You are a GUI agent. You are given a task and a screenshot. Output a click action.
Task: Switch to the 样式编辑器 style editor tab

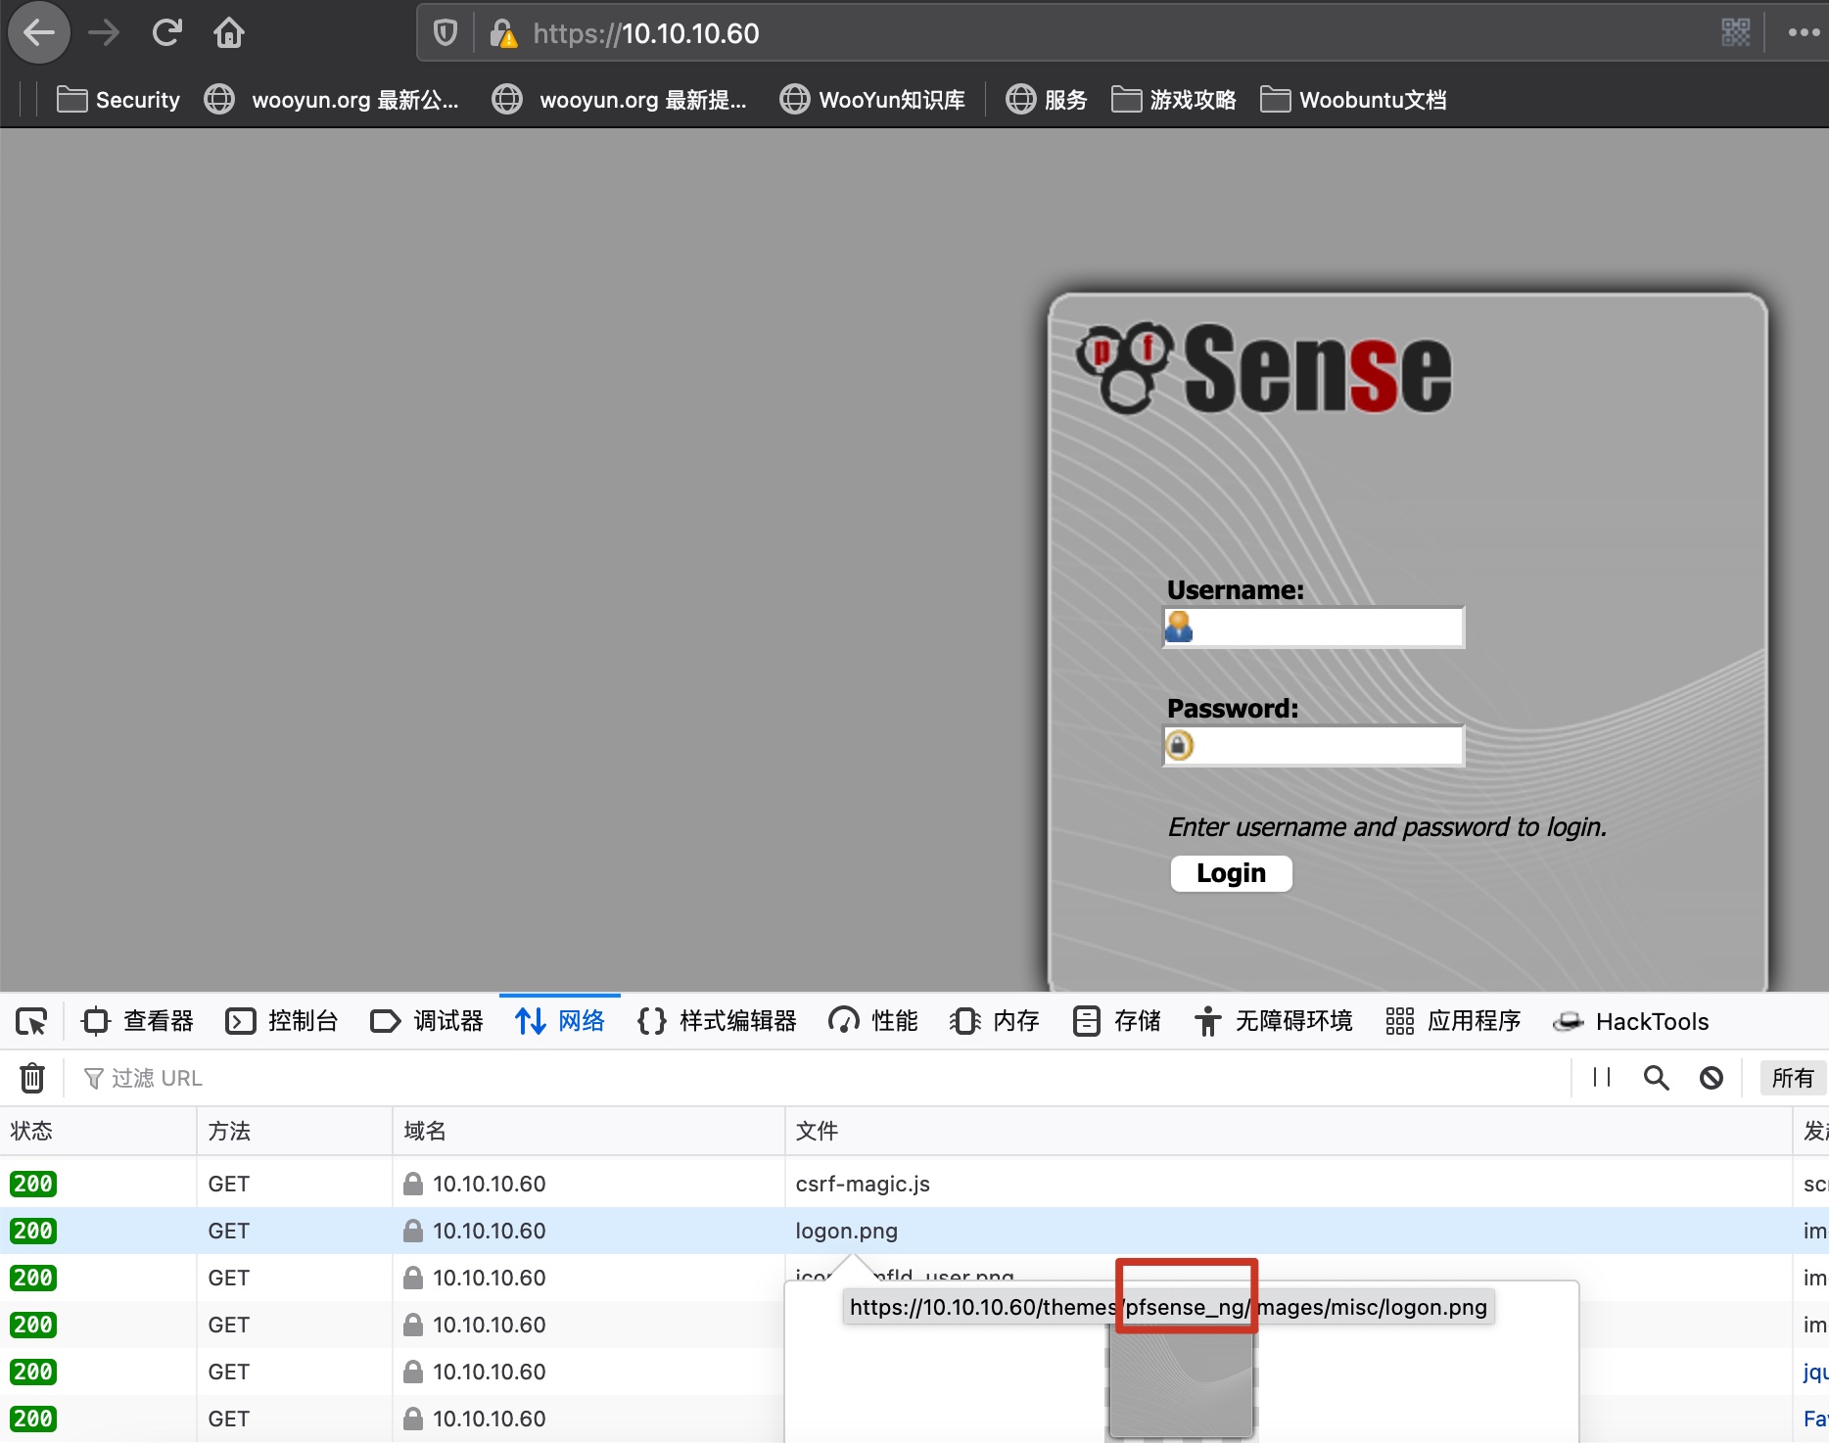[x=717, y=1021]
